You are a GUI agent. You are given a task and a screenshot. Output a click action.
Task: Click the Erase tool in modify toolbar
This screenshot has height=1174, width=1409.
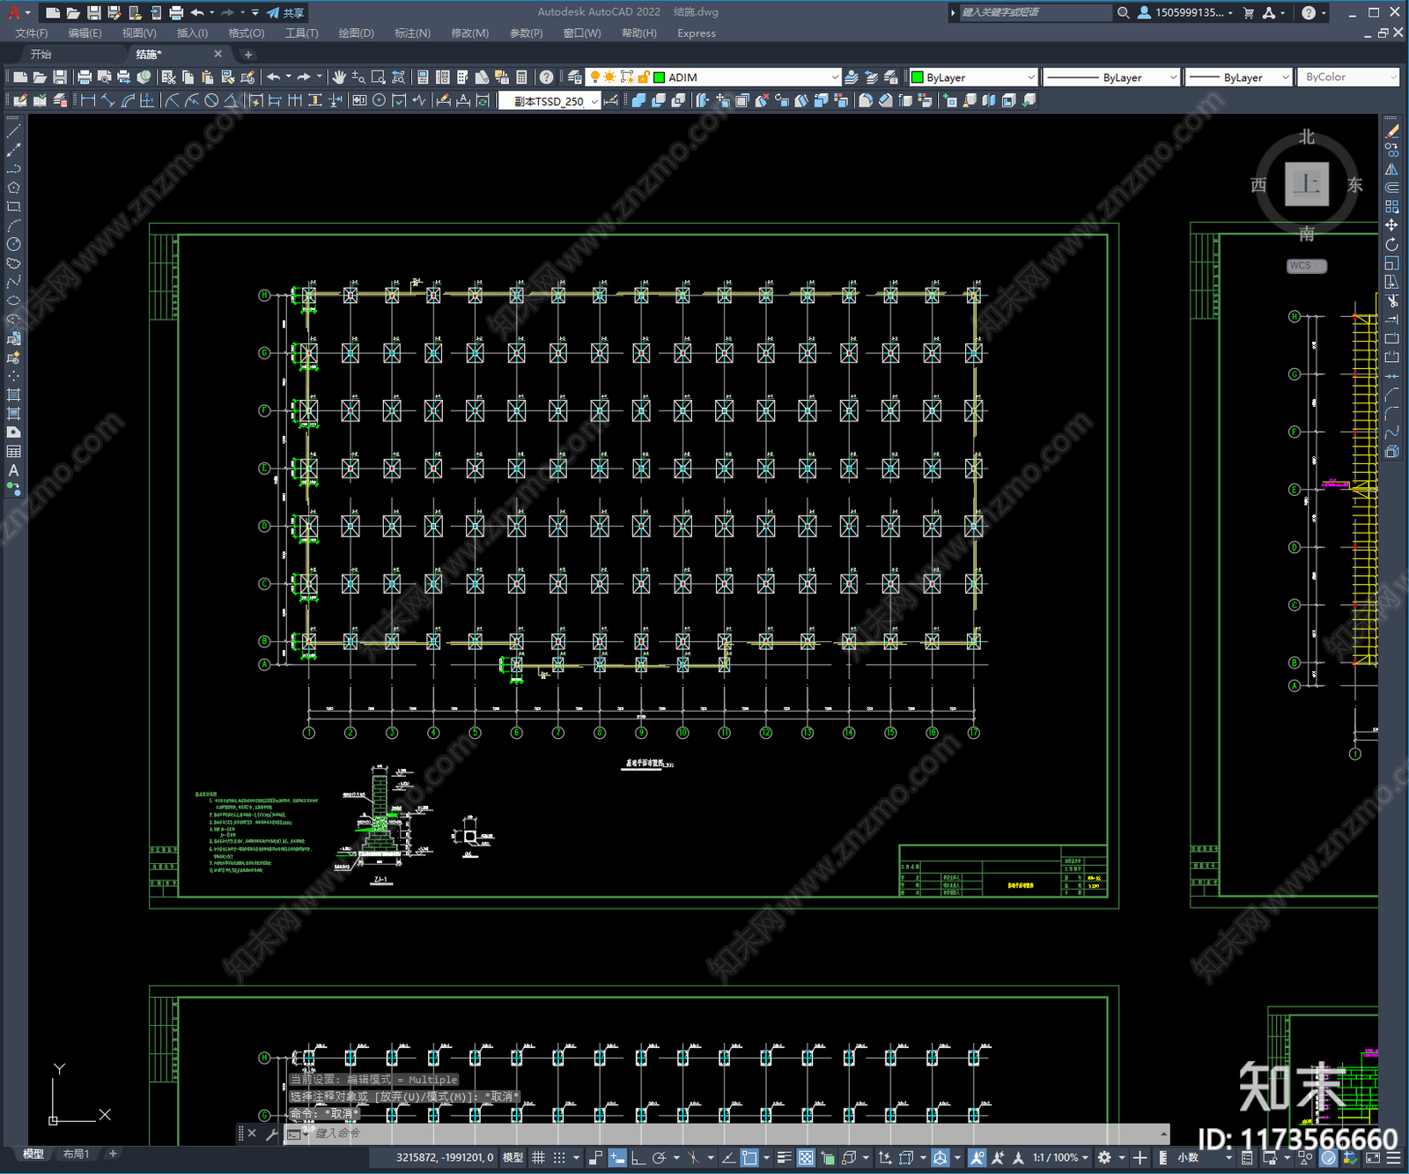[1391, 131]
